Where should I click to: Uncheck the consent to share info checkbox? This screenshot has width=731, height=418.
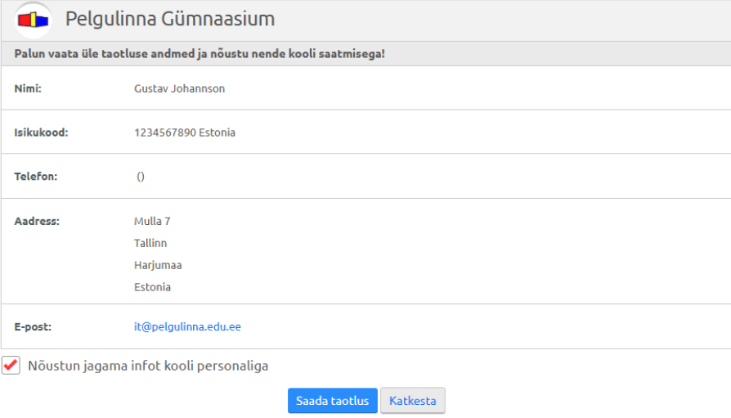pos(11,366)
